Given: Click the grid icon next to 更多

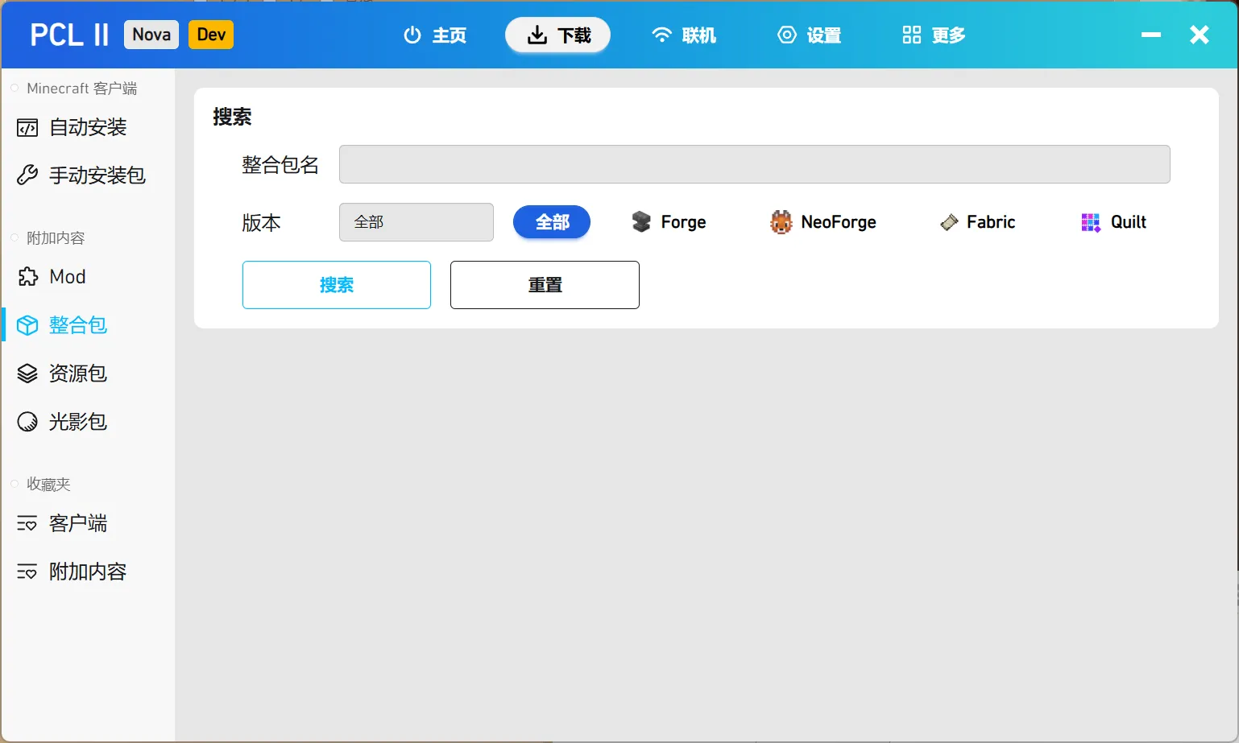Looking at the screenshot, I should point(912,35).
